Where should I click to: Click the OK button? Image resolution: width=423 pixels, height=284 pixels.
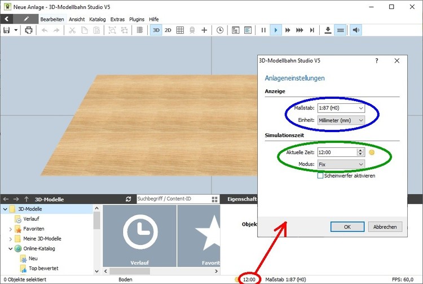pos(347,227)
